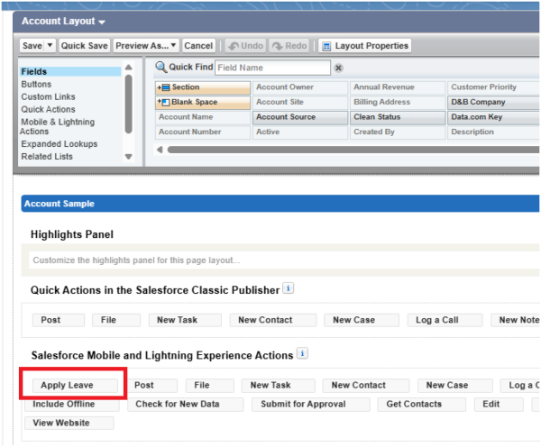This screenshot has width=541, height=447.
Task: Click the Undo button
Action: click(x=245, y=46)
